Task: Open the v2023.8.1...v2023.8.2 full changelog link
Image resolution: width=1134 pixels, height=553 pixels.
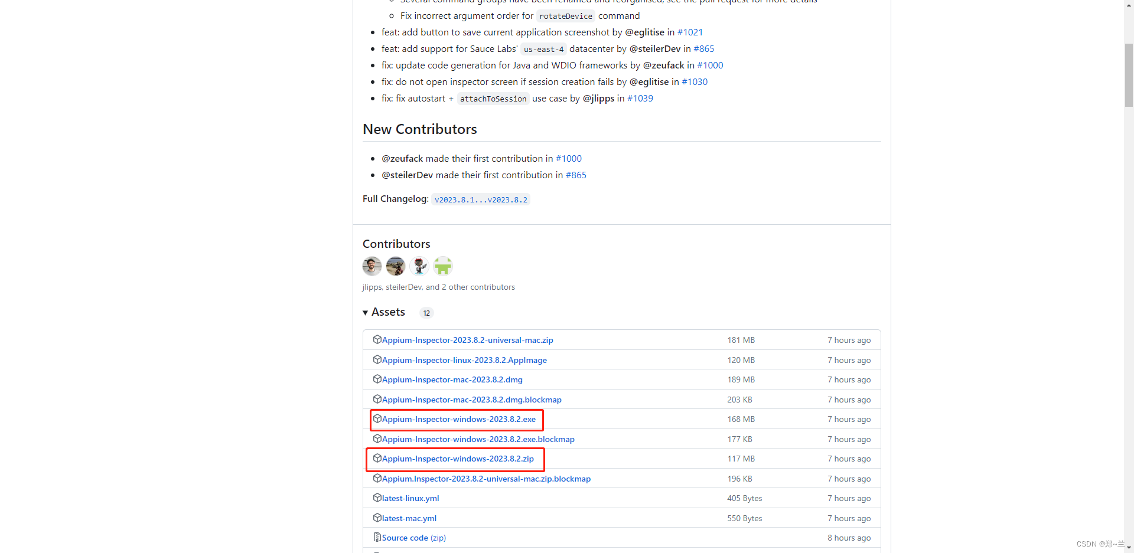Action: 481,200
